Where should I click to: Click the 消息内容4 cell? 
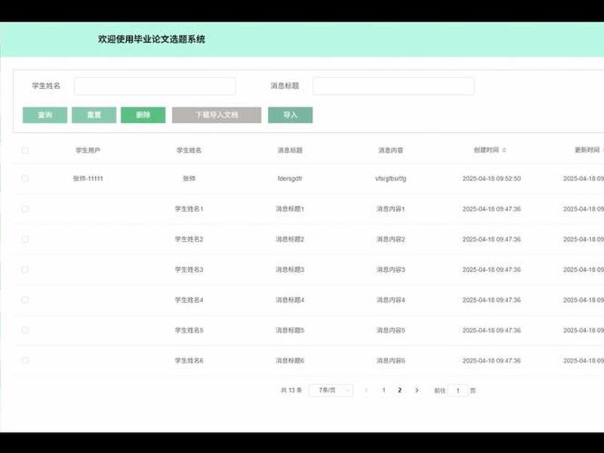pyautogui.click(x=390, y=300)
